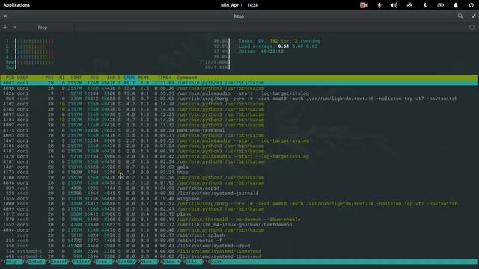Open the date and time calendar indicator
Screen dimensions: 479x269
[239, 5]
